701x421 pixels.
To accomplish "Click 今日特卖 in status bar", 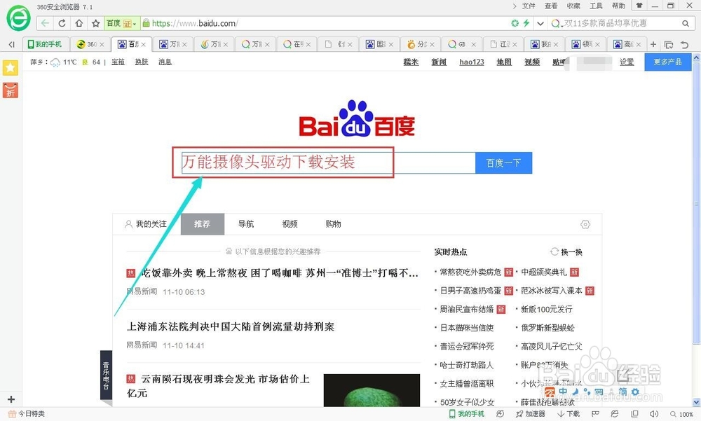I will pos(27,414).
